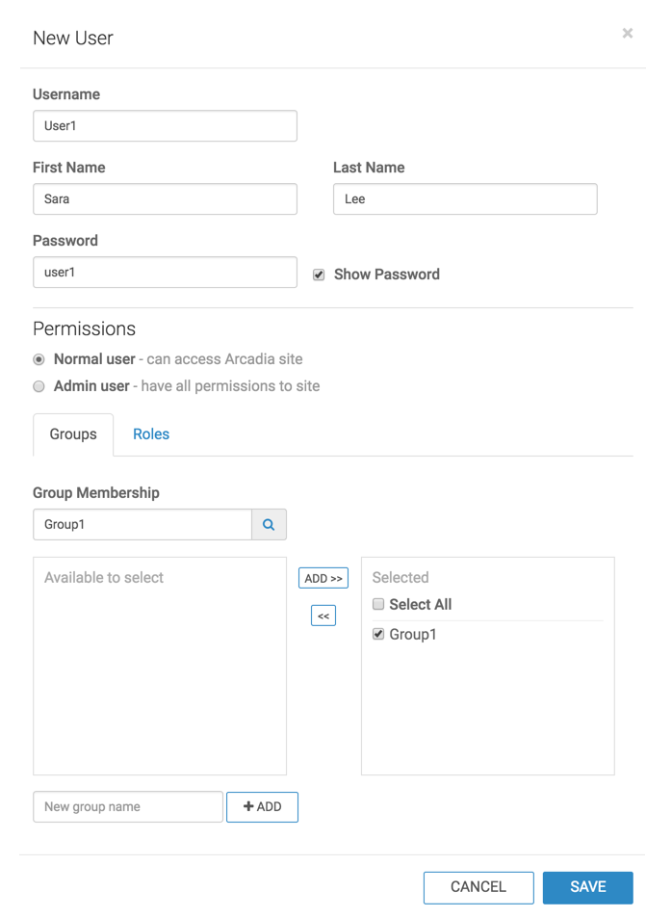Click the New group name field
This screenshot has width=646, height=918.
[128, 807]
